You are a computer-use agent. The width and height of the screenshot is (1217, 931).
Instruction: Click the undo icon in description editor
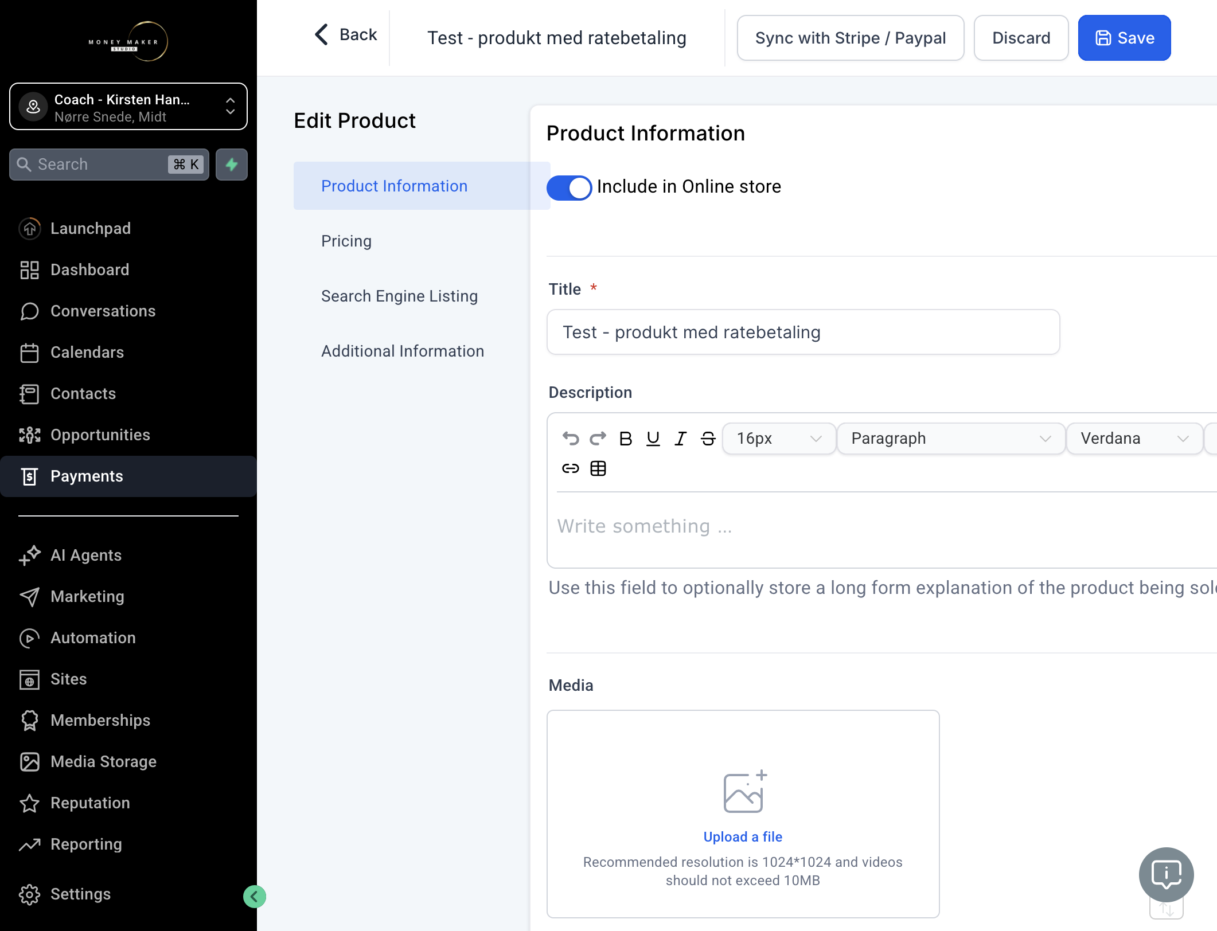tap(571, 439)
